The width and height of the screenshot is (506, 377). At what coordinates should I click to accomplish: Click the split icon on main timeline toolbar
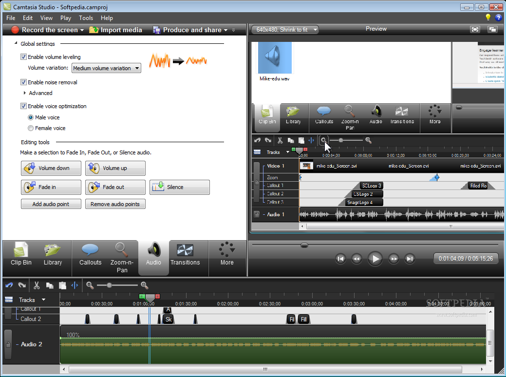[75, 285]
